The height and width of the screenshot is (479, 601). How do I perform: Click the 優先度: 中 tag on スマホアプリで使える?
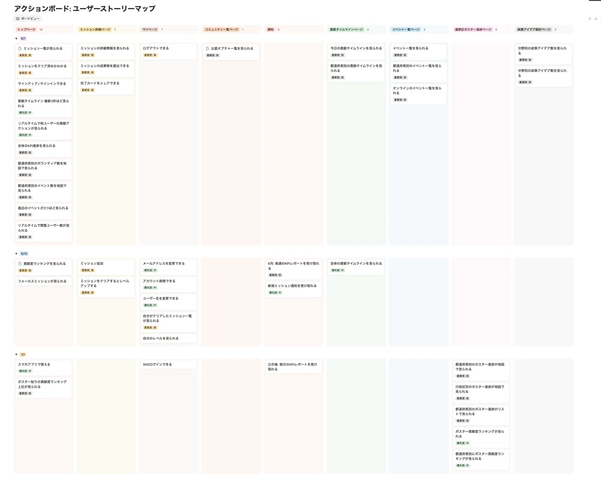coord(25,371)
